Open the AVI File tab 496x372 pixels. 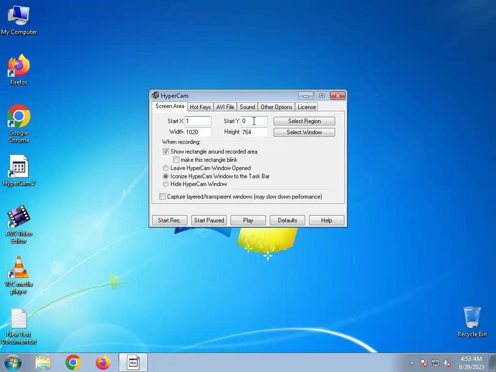225,107
